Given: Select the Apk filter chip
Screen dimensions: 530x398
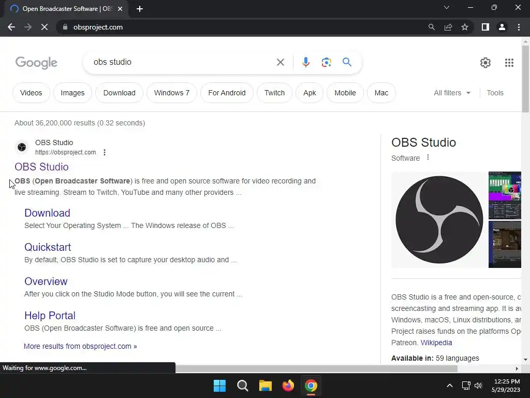Looking at the screenshot, I should tap(310, 93).
